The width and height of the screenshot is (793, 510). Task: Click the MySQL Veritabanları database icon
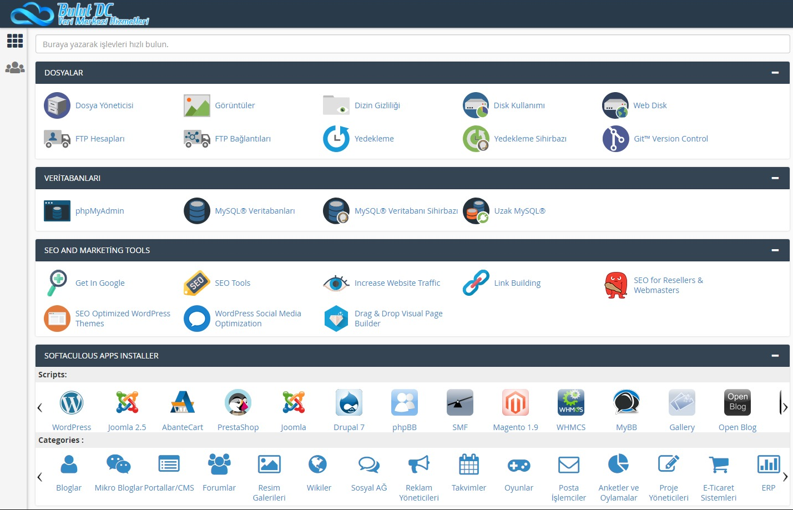point(197,211)
